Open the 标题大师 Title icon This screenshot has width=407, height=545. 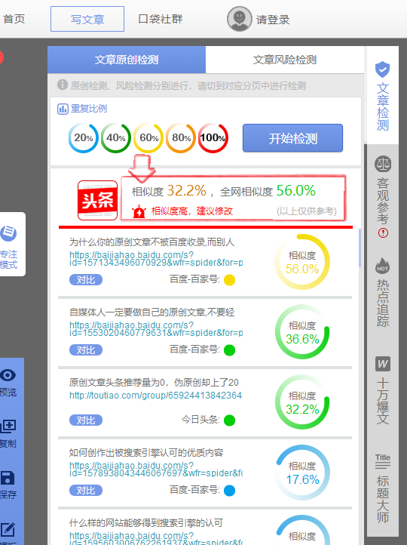[383, 461]
